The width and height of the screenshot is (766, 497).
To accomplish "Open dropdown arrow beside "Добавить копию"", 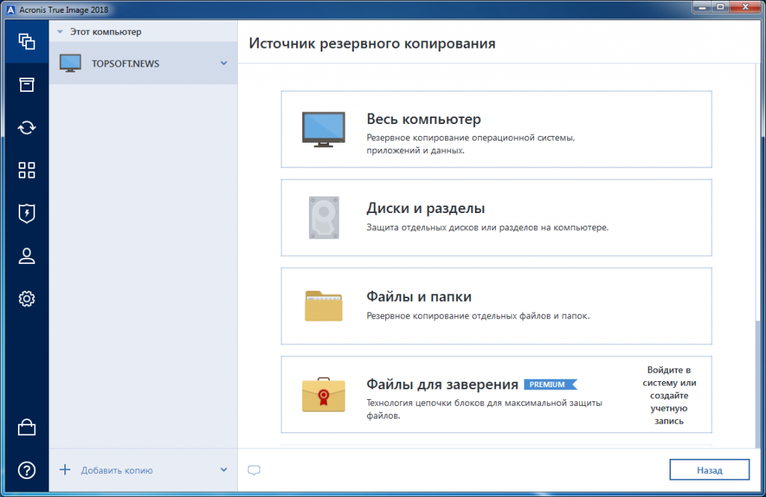I will [x=223, y=470].
